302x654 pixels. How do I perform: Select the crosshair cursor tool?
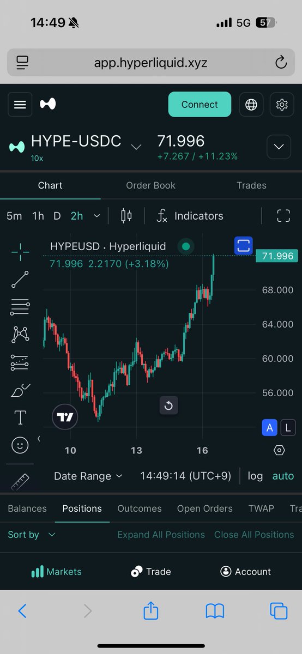point(20,251)
